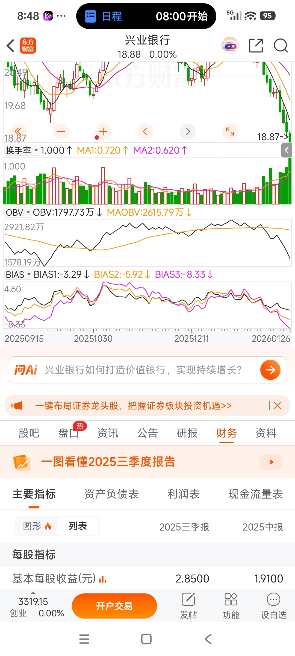Tap the 2025中报 column header
Image resolution: width=295 pixels, height=656 pixels.
click(263, 527)
